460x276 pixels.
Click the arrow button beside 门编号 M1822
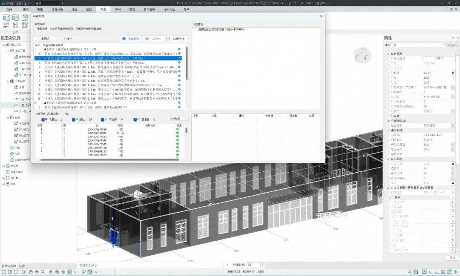point(453,73)
